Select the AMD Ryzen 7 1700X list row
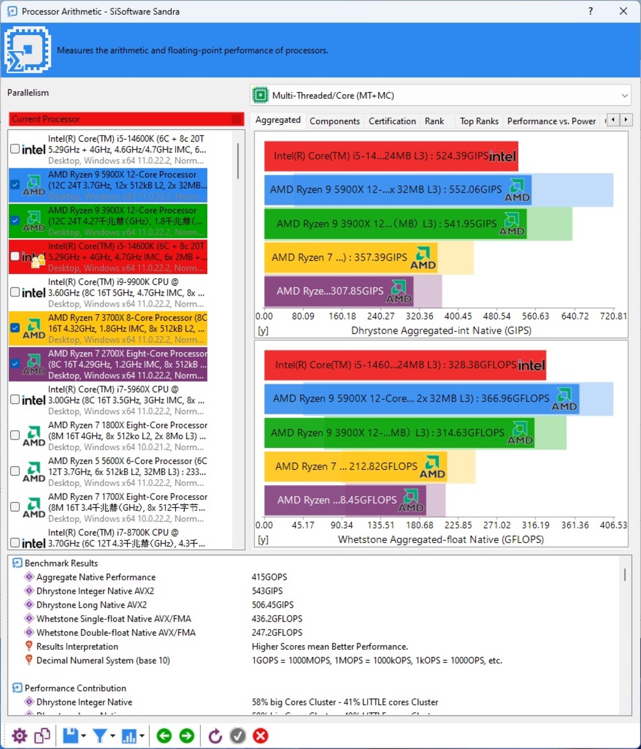641x749 pixels. click(108, 507)
